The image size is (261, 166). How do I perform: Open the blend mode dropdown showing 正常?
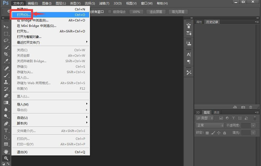click(x=209, y=125)
